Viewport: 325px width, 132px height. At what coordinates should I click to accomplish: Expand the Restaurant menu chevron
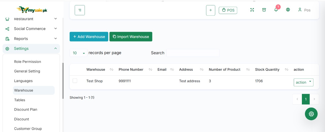56,19
